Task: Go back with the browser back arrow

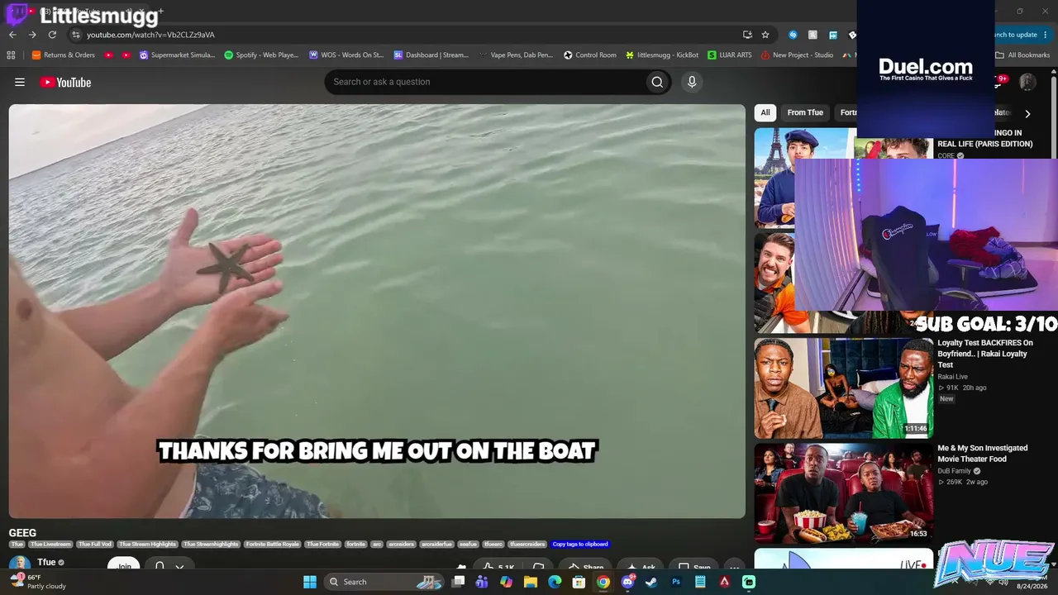Action: 12,35
